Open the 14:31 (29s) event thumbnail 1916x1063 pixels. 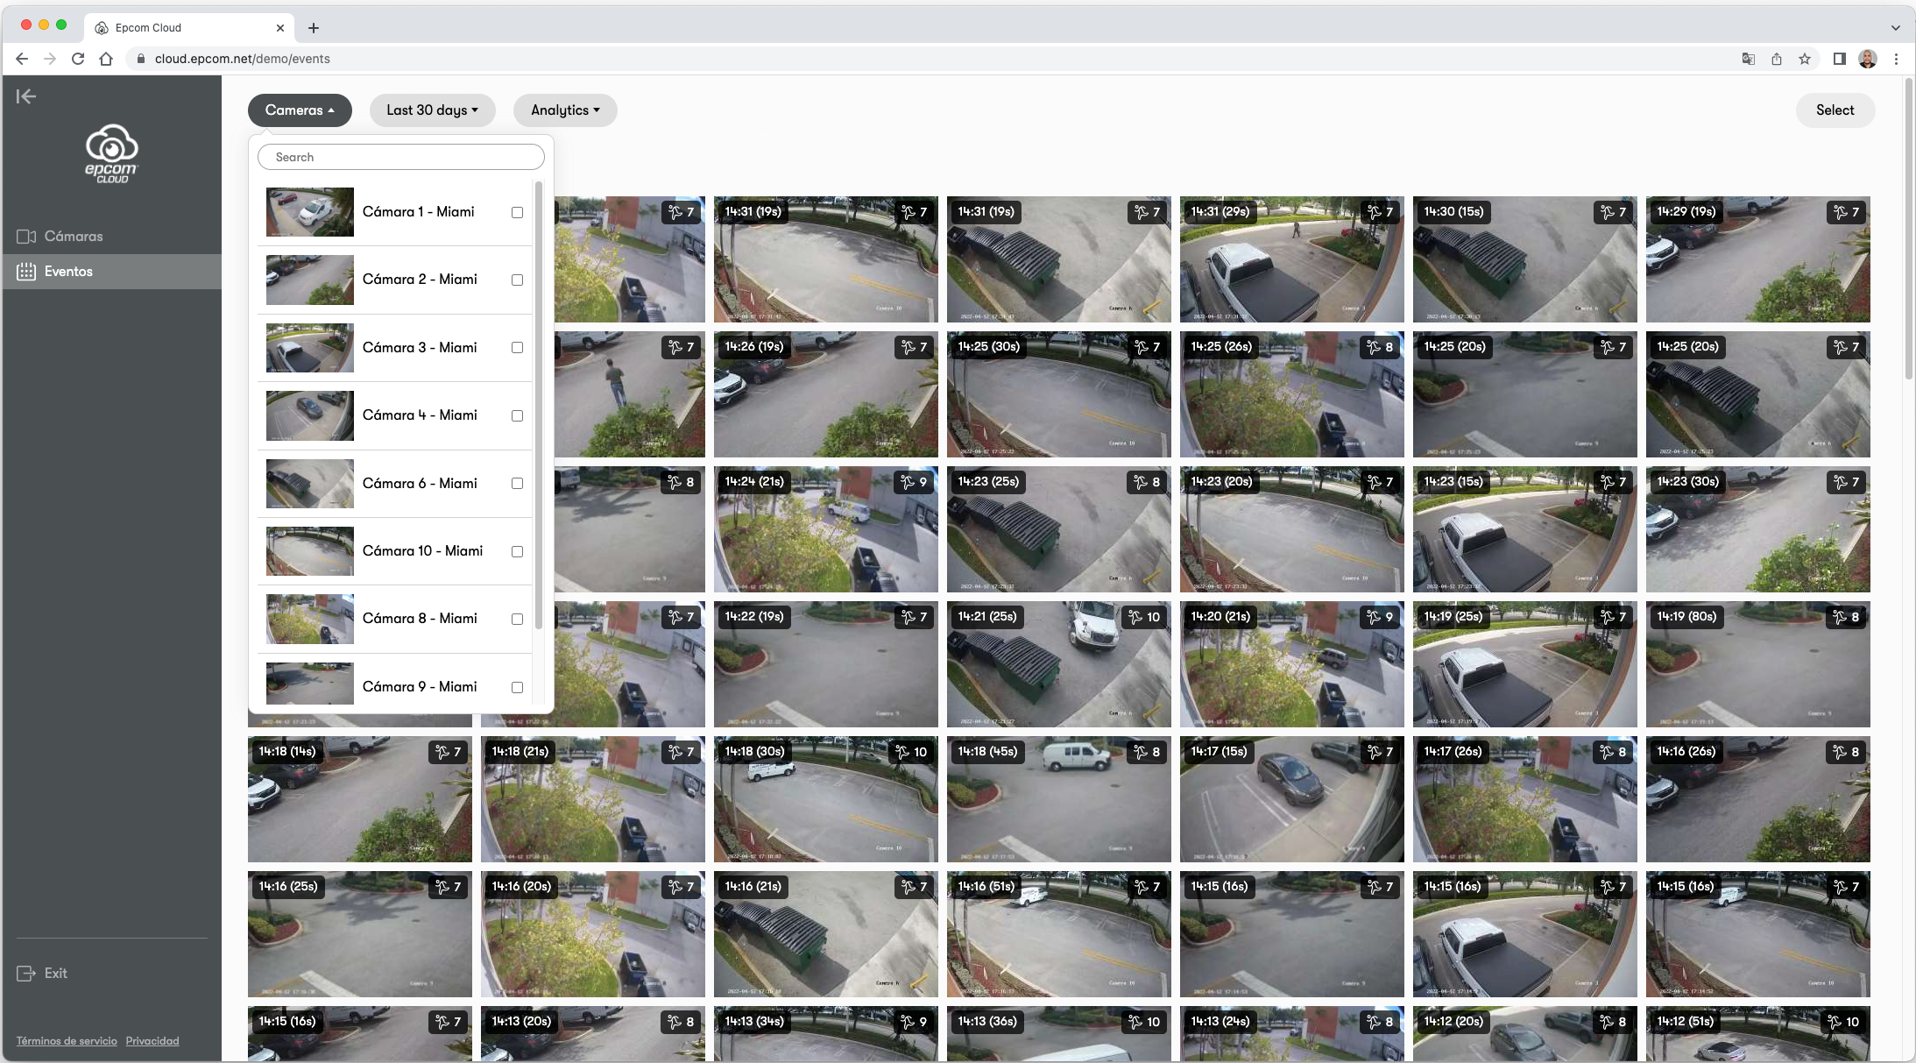[1291, 259]
